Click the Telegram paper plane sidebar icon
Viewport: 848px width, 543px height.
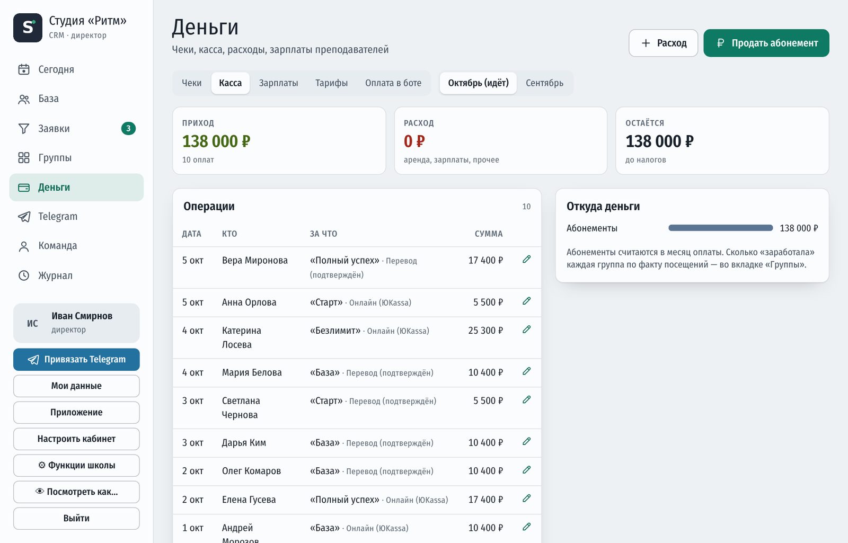click(x=24, y=217)
